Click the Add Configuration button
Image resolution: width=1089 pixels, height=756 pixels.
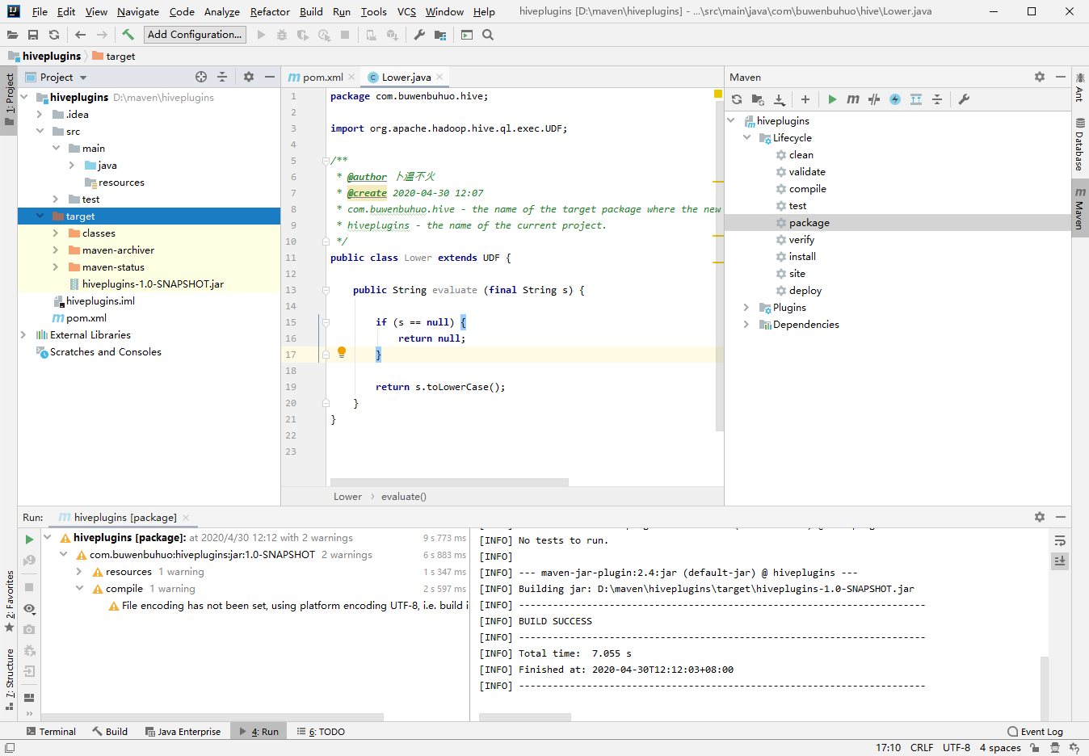pos(195,34)
